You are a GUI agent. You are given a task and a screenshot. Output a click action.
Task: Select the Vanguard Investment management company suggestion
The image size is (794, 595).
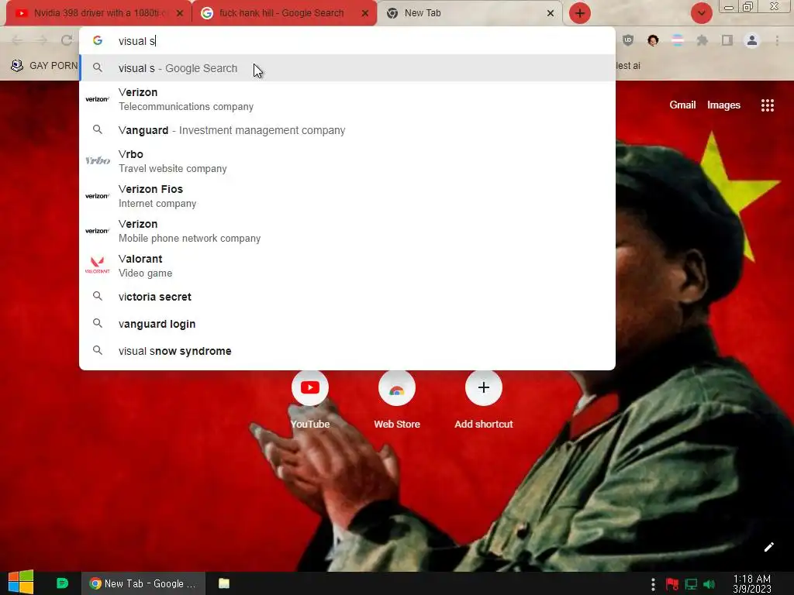tap(347, 130)
